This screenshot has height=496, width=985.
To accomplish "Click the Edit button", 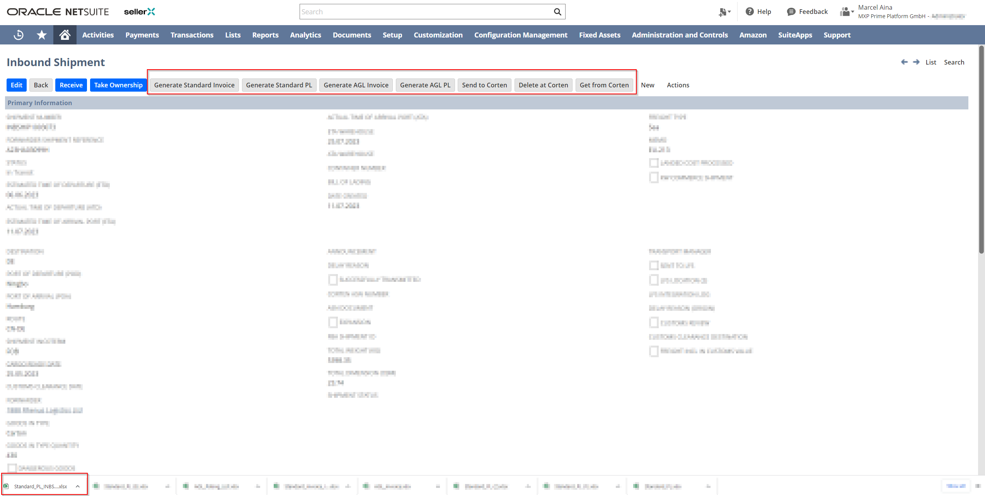I will pyautogui.click(x=16, y=85).
